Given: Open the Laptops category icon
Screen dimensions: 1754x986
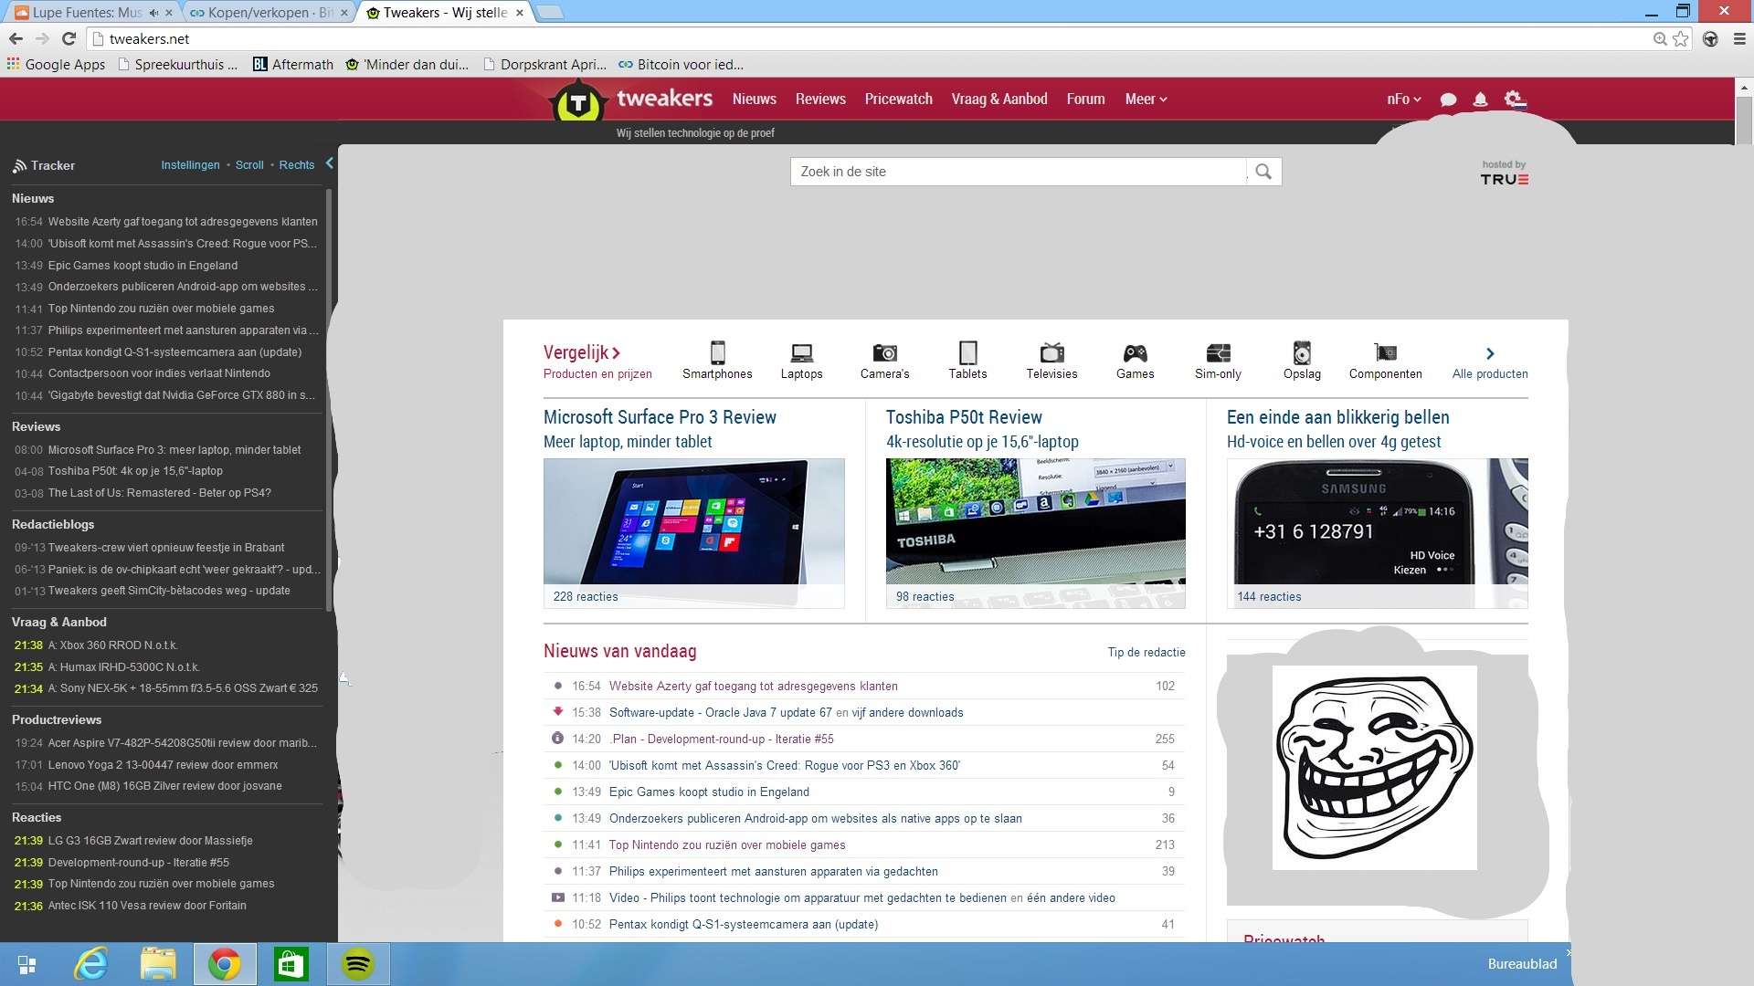Looking at the screenshot, I should 801,353.
